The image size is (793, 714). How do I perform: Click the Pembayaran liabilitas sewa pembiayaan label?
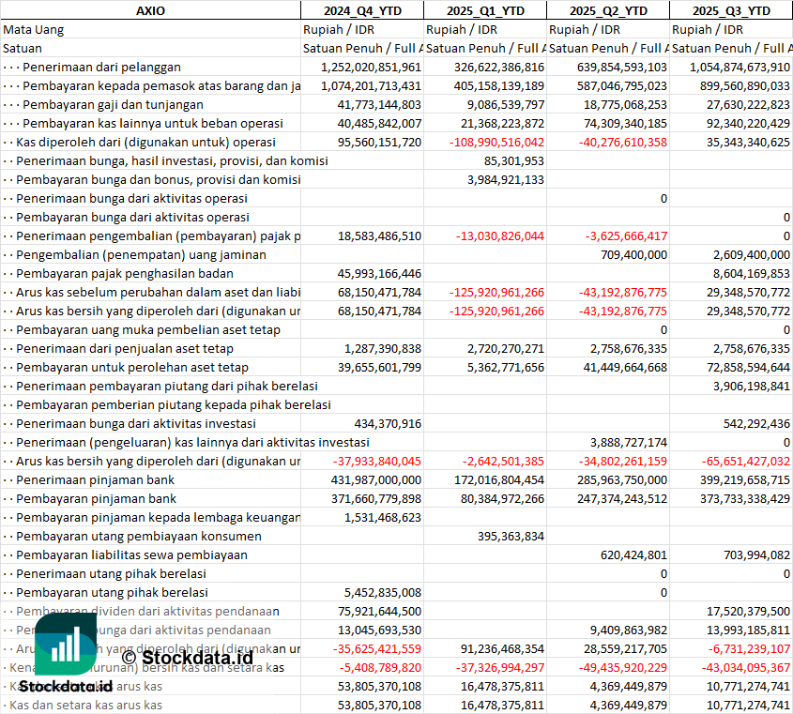pos(132,554)
